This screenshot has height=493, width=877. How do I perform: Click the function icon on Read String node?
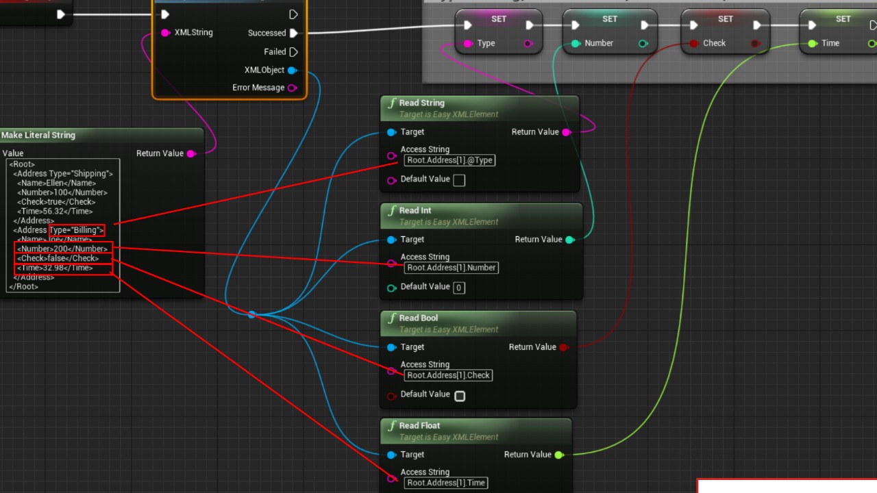(392, 103)
